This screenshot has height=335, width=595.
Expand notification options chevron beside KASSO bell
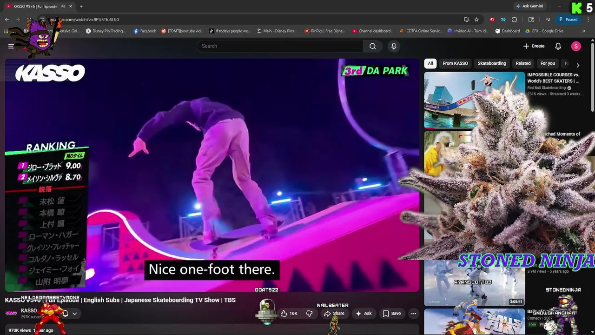74,314
